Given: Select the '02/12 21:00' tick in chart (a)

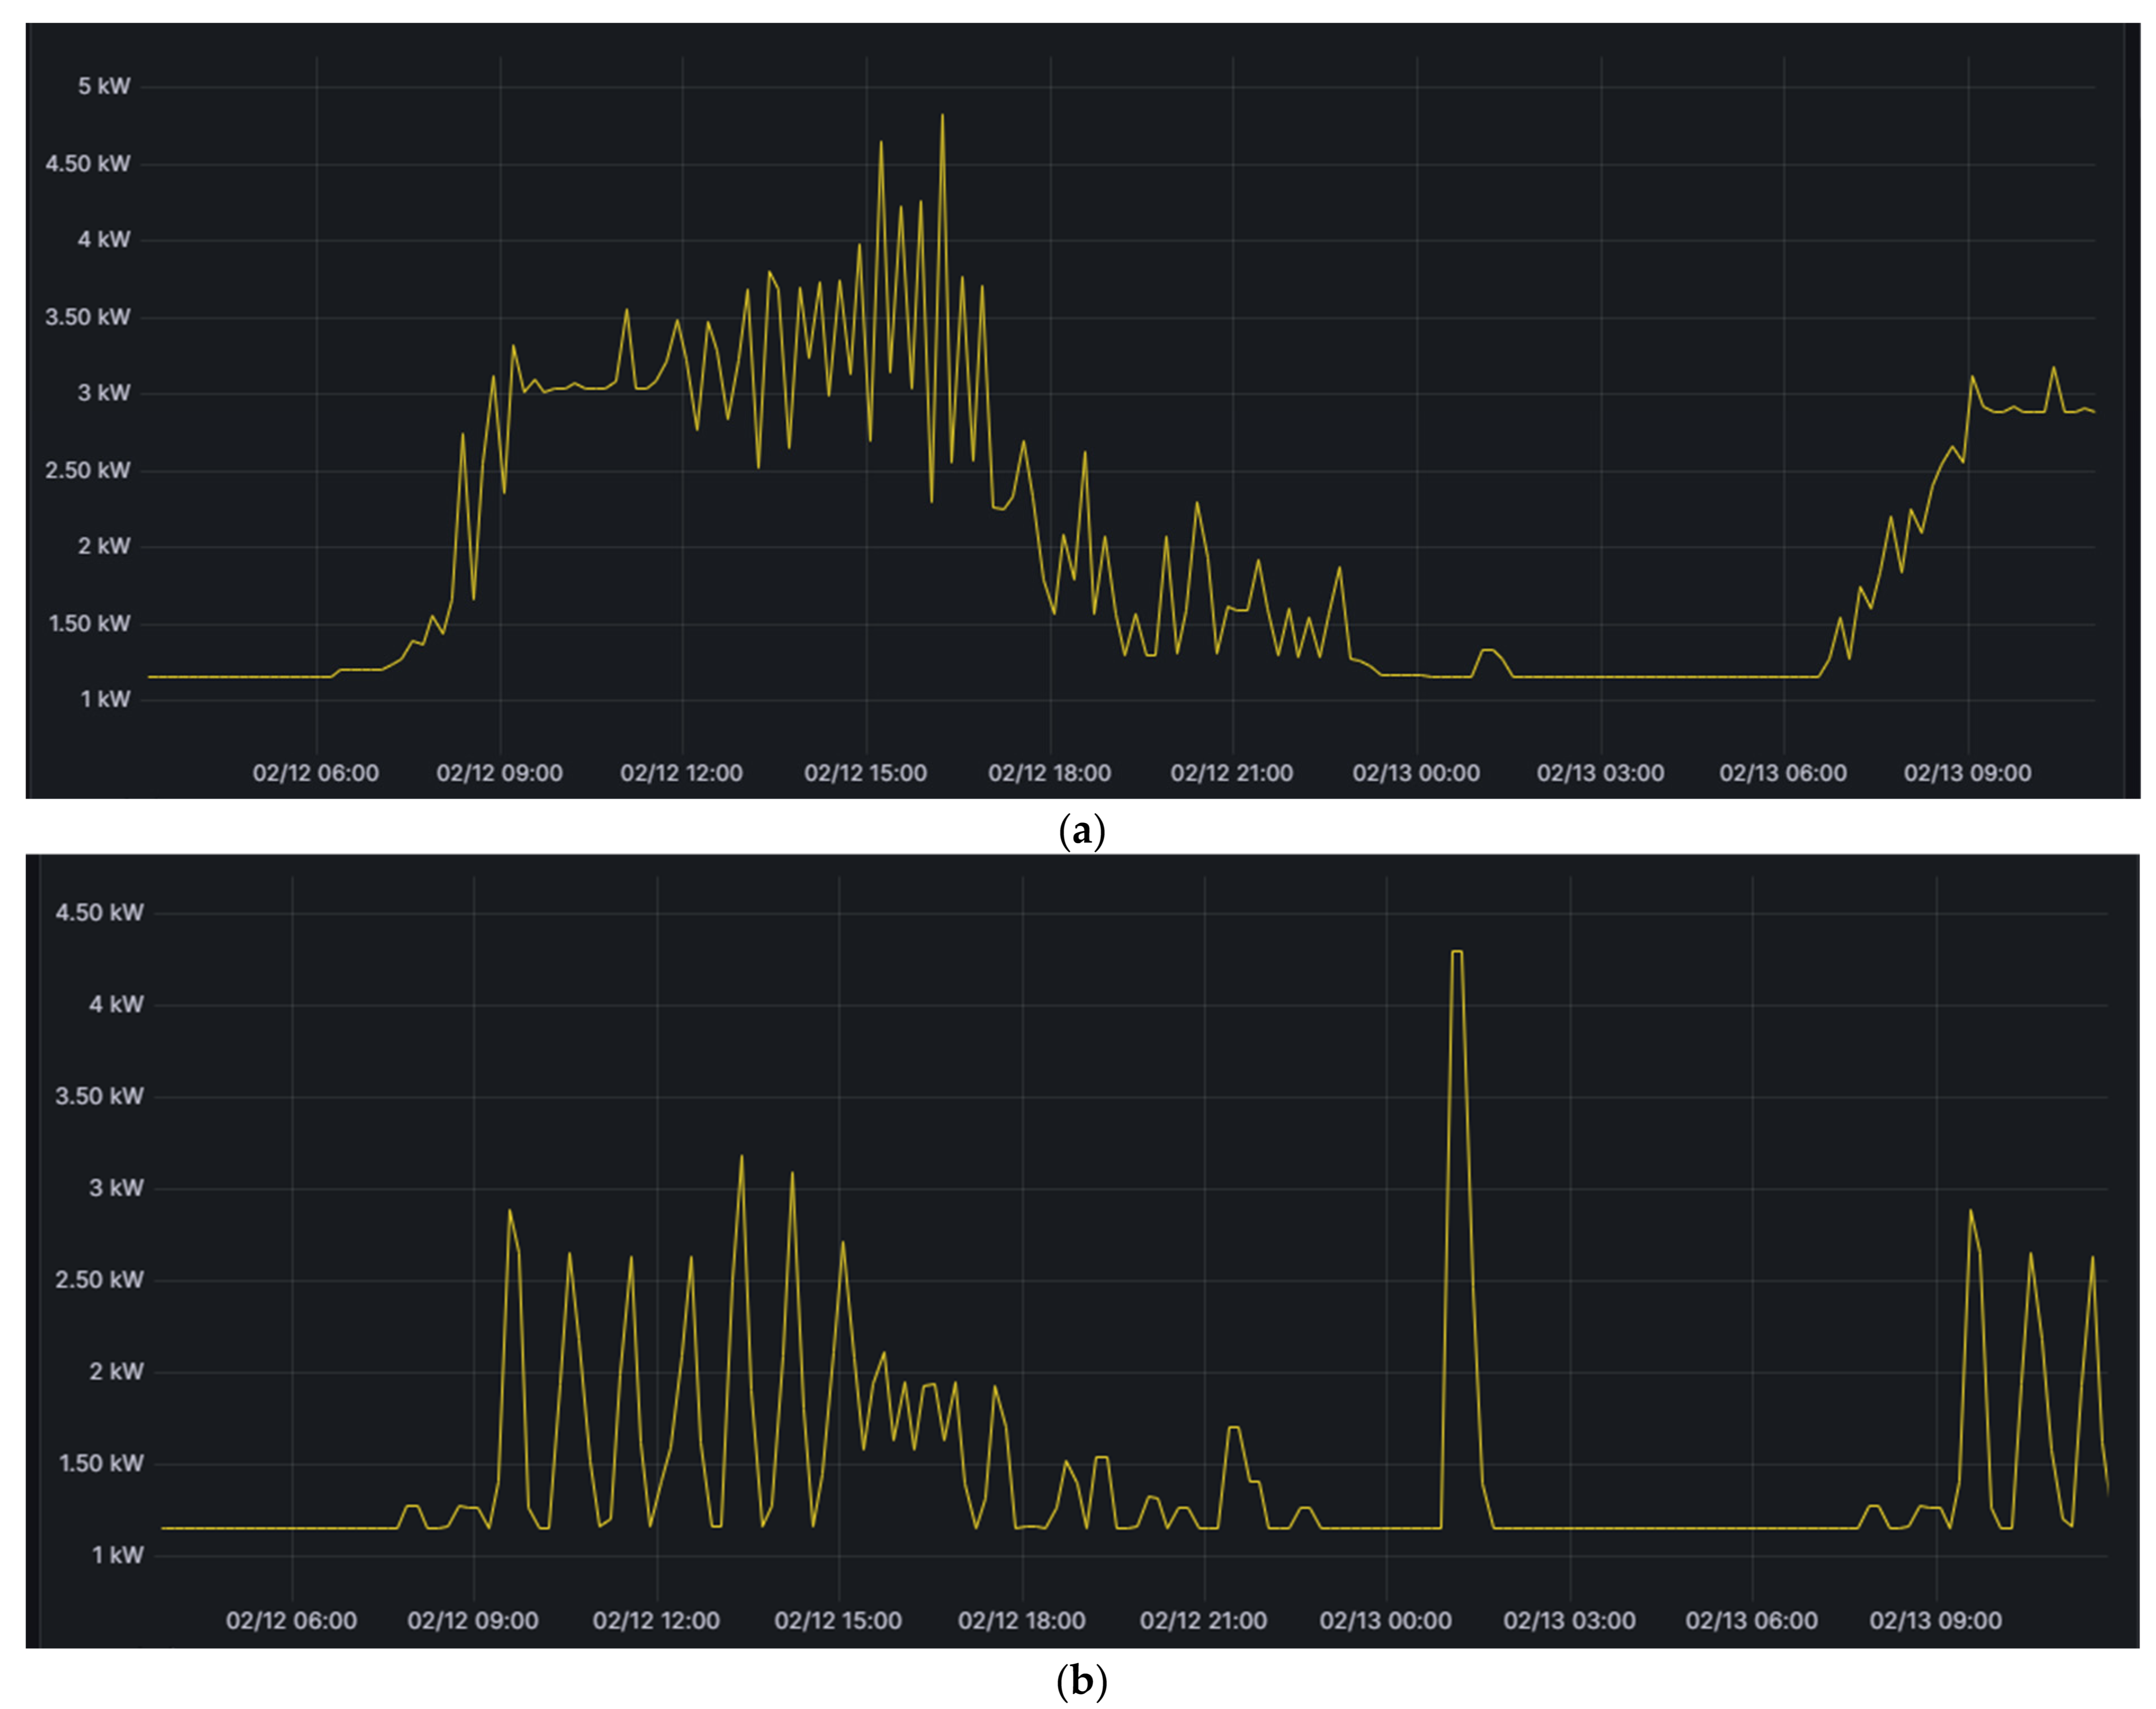Looking at the screenshot, I should [x=1232, y=773].
